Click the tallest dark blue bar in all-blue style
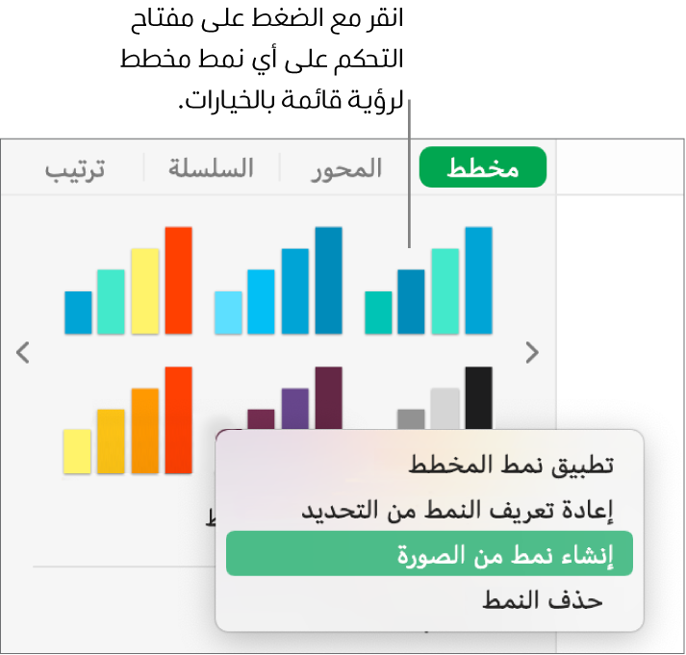Image resolution: width=686 pixels, height=655 pixels. tap(328, 279)
